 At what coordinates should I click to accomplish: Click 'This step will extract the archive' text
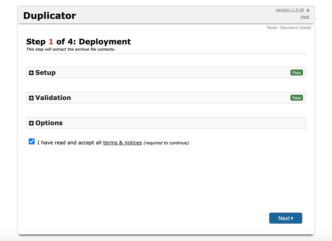[71, 50]
